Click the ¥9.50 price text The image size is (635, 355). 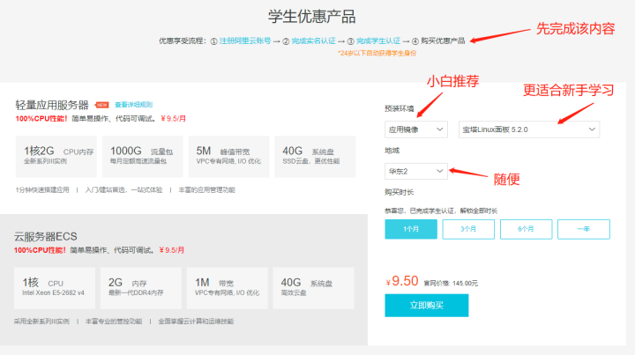point(402,281)
